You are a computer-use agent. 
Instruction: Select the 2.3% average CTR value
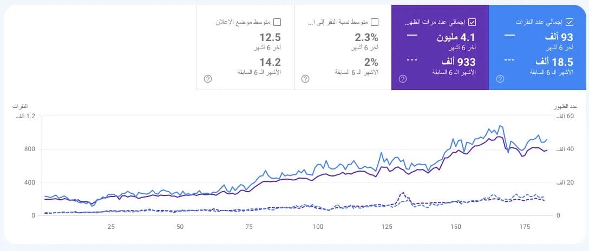[x=367, y=37]
